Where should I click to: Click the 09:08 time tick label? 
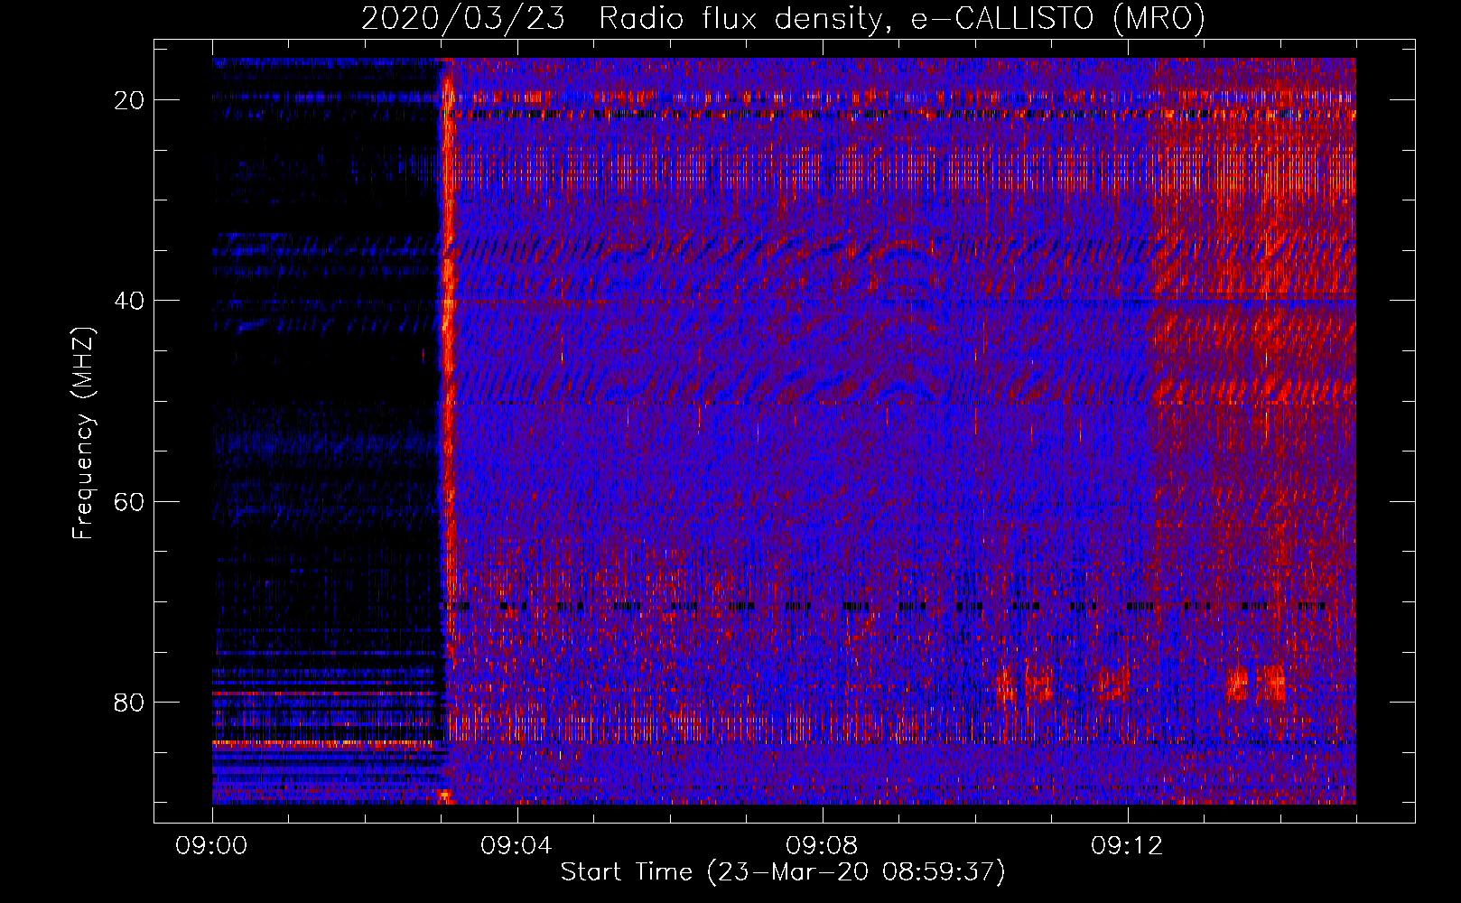pyautogui.click(x=822, y=846)
